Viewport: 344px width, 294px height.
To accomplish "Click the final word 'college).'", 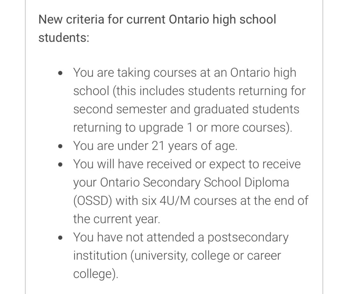I will [x=96, y=274].
